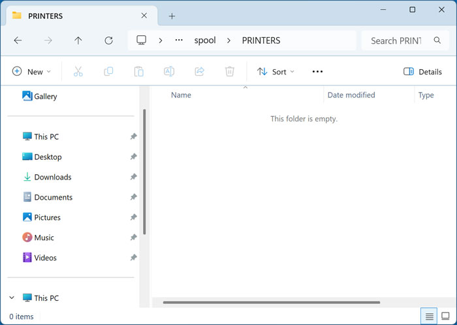
Task: Open the Sort options dropdown
Action: [x=276, y=72]
